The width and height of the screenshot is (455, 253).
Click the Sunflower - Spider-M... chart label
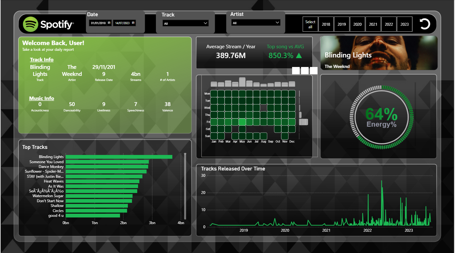(44, 171)
